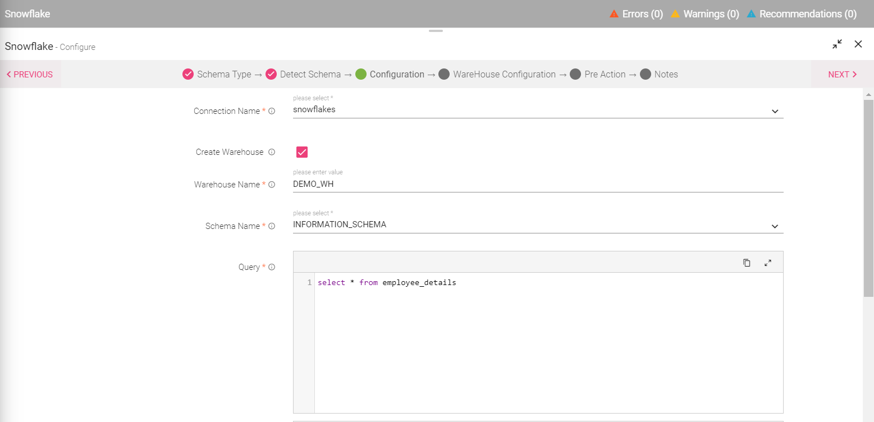Click the Warehouse Name input DEMO_WH
This screenshot has width=874, height=422.
point(538,184)
